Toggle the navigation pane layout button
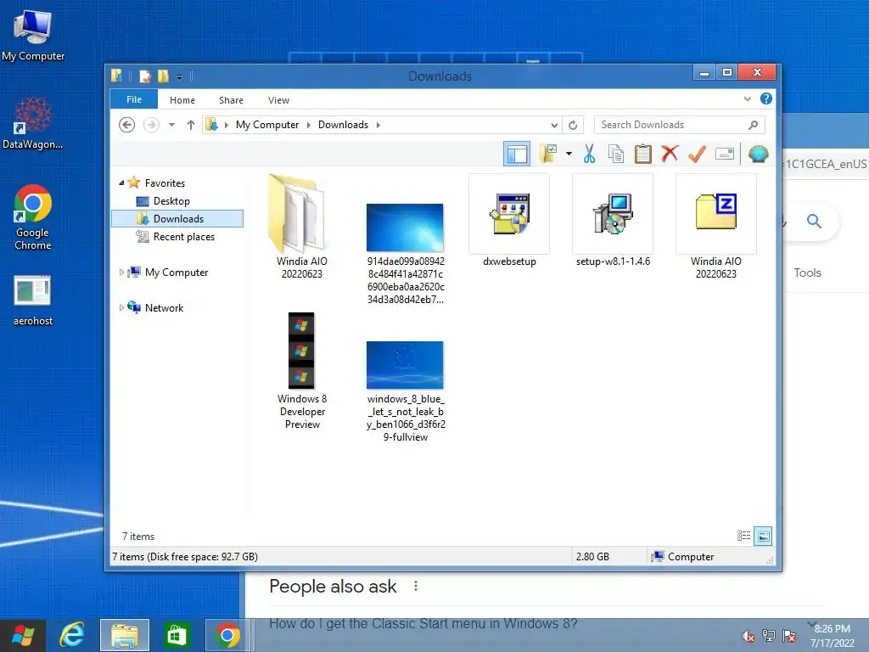This screenshot has width=869, height=652. point(517,154)
